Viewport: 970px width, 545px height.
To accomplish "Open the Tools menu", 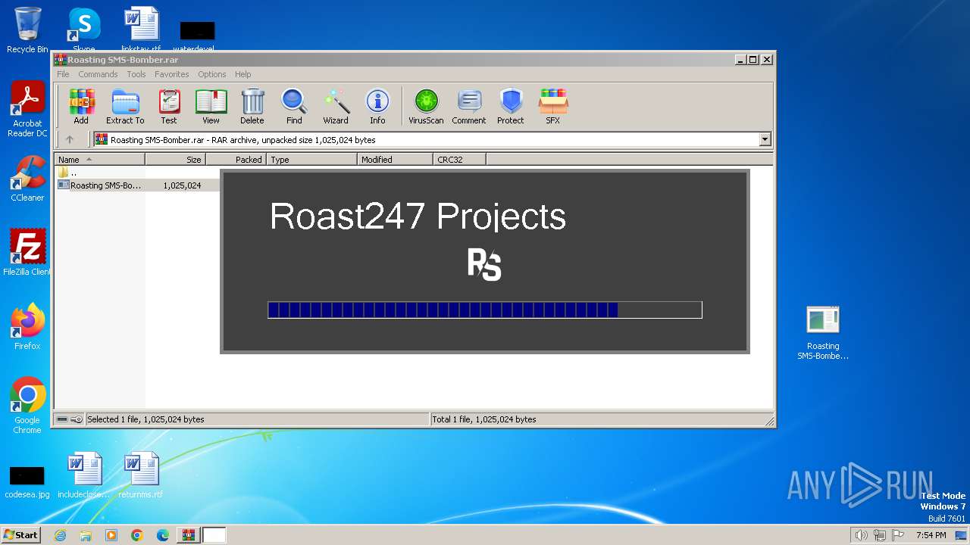I will point(136,74).
